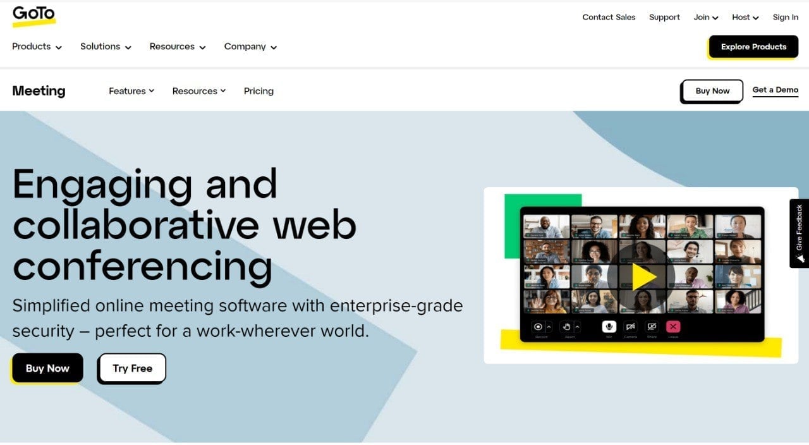
Task: Click Buy Now beside Get a Demo
Action: pyautogui.click(x=712, y=91)
